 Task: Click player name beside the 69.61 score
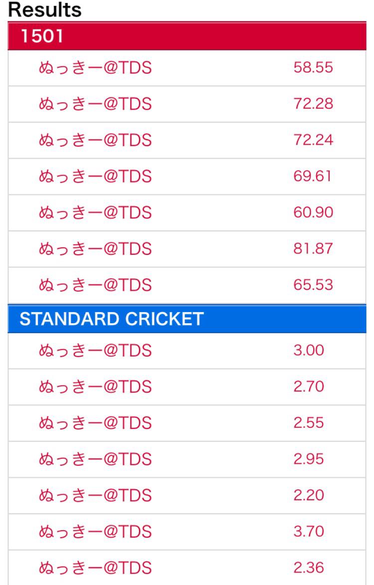click(x=95, y=177)
